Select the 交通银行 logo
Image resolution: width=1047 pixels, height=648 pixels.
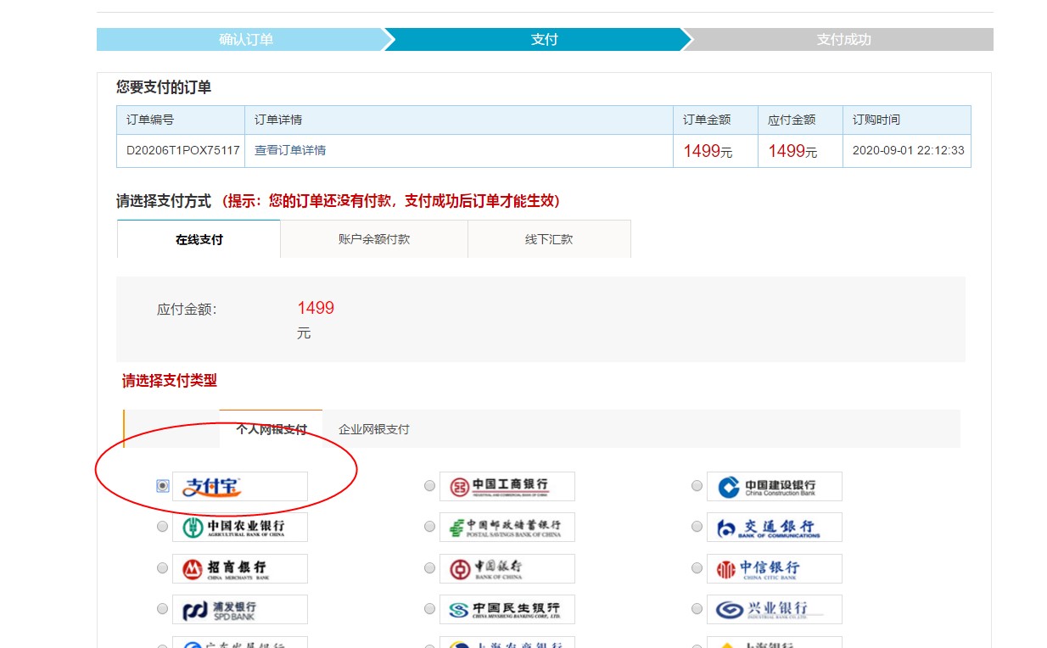(x=774, y=527)
